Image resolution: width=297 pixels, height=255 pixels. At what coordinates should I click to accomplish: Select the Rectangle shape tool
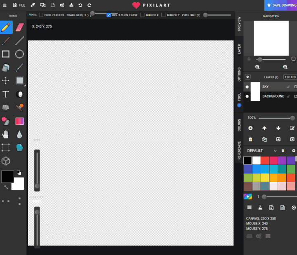pyautogui.click(x=6, y=54)
